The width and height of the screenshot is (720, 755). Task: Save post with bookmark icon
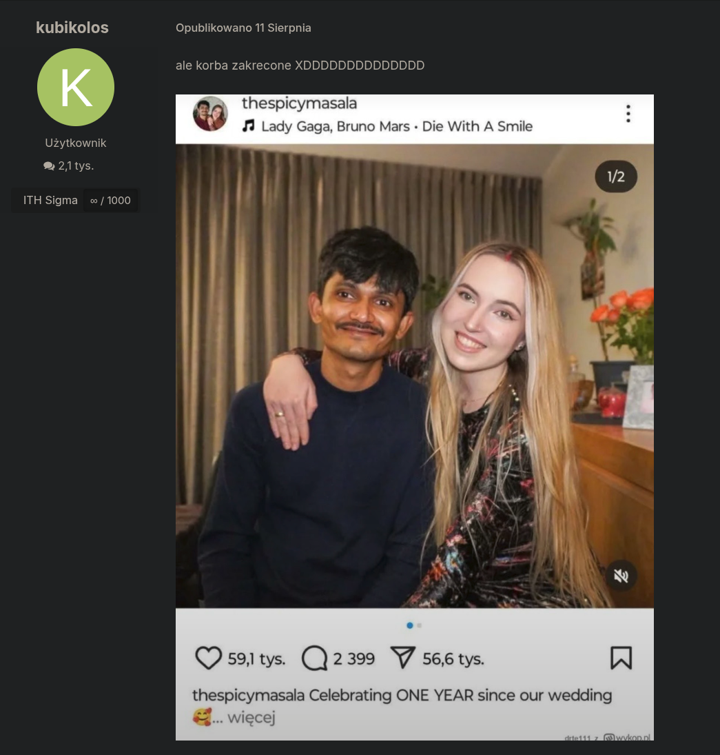pos(621,658)
